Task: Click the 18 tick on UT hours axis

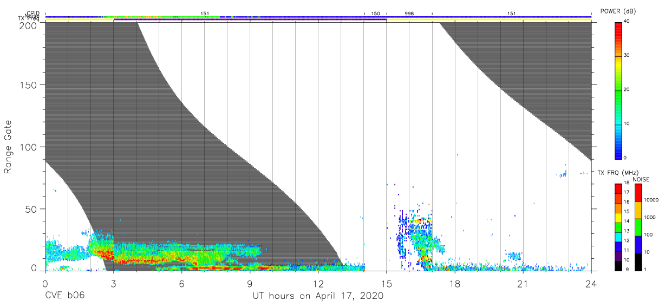Action: (455, 283)
